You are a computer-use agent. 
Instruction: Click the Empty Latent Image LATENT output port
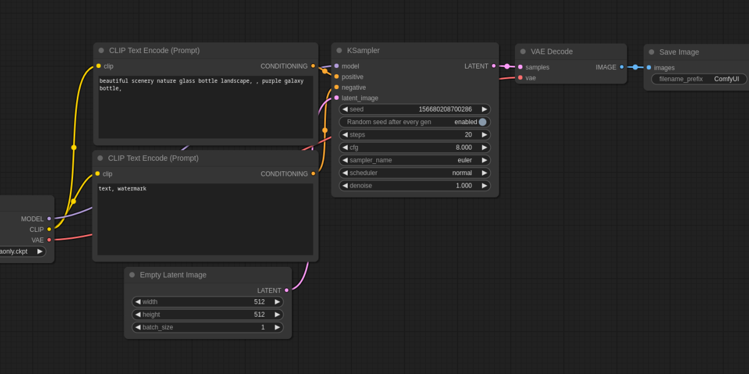click(x=286, y=290)
